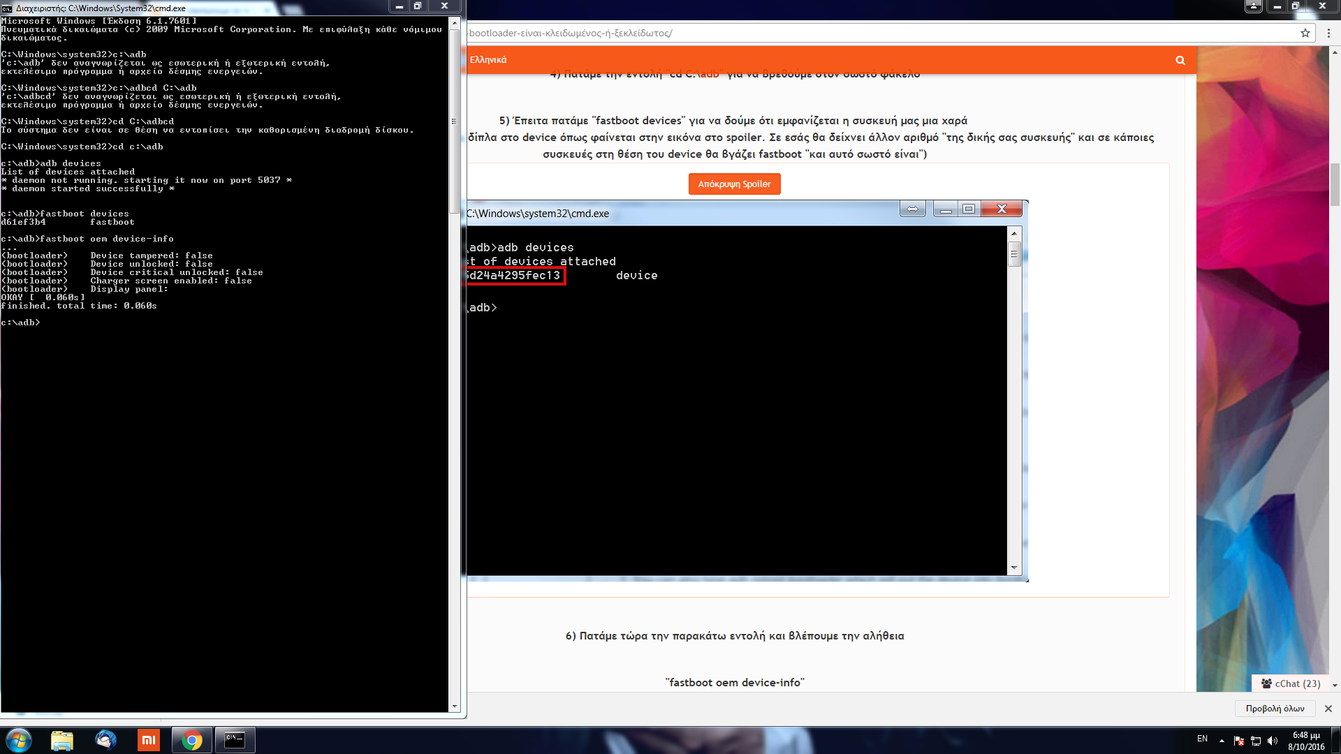Click the browser address bar URL
1341x754 pixels.
click(x=838, y=33)
